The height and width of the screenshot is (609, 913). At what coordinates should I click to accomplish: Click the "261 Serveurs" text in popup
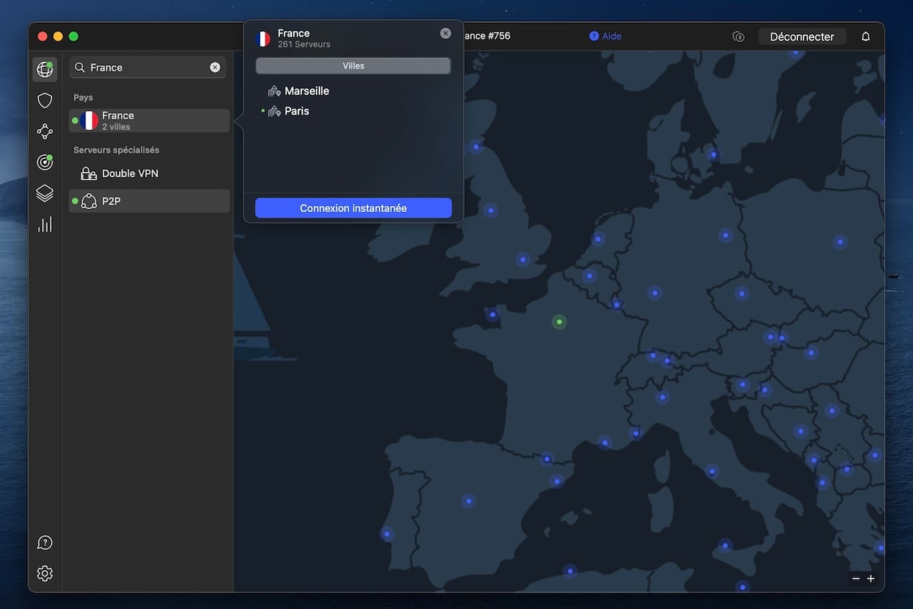304,45
